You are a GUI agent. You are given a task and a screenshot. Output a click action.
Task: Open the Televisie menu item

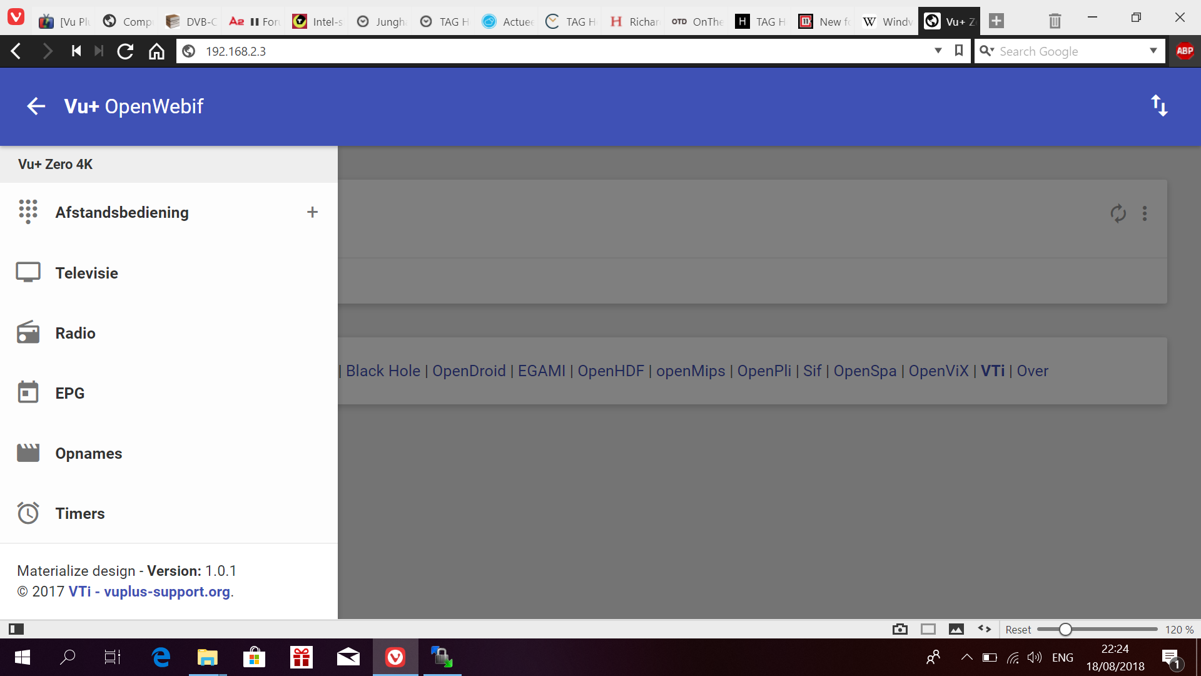86,273
